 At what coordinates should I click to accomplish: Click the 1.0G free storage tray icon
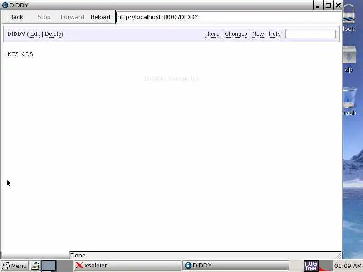pyautogui.click(x=311, y=266)
